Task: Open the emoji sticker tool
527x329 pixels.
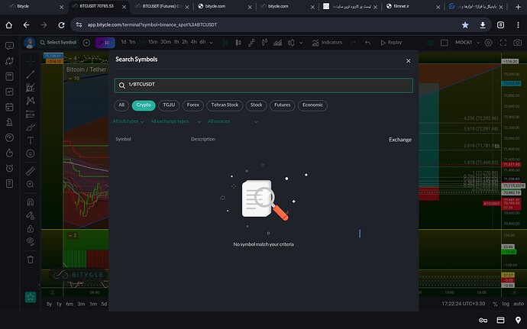Action: (x=31, y=153)
